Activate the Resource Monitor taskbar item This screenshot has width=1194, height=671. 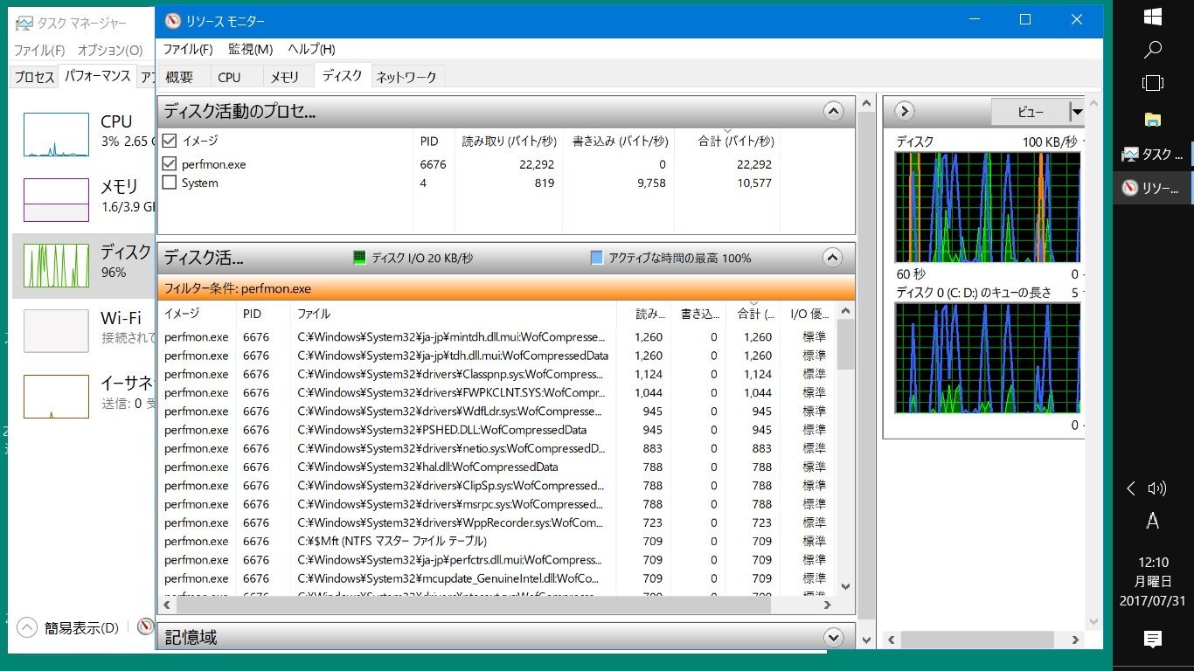tap(1153, 188)
